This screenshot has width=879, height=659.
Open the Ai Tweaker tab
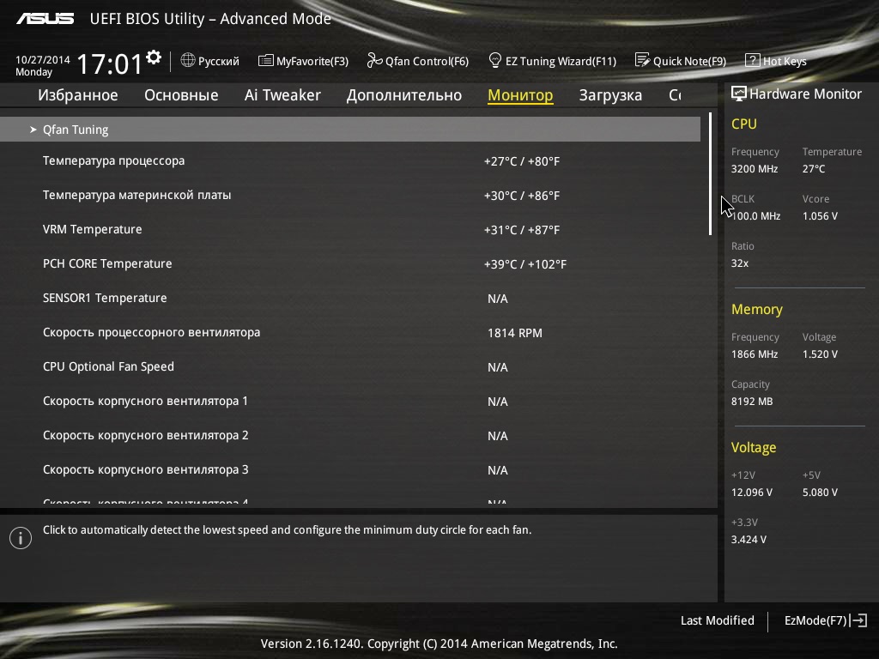tap(282, 95)
